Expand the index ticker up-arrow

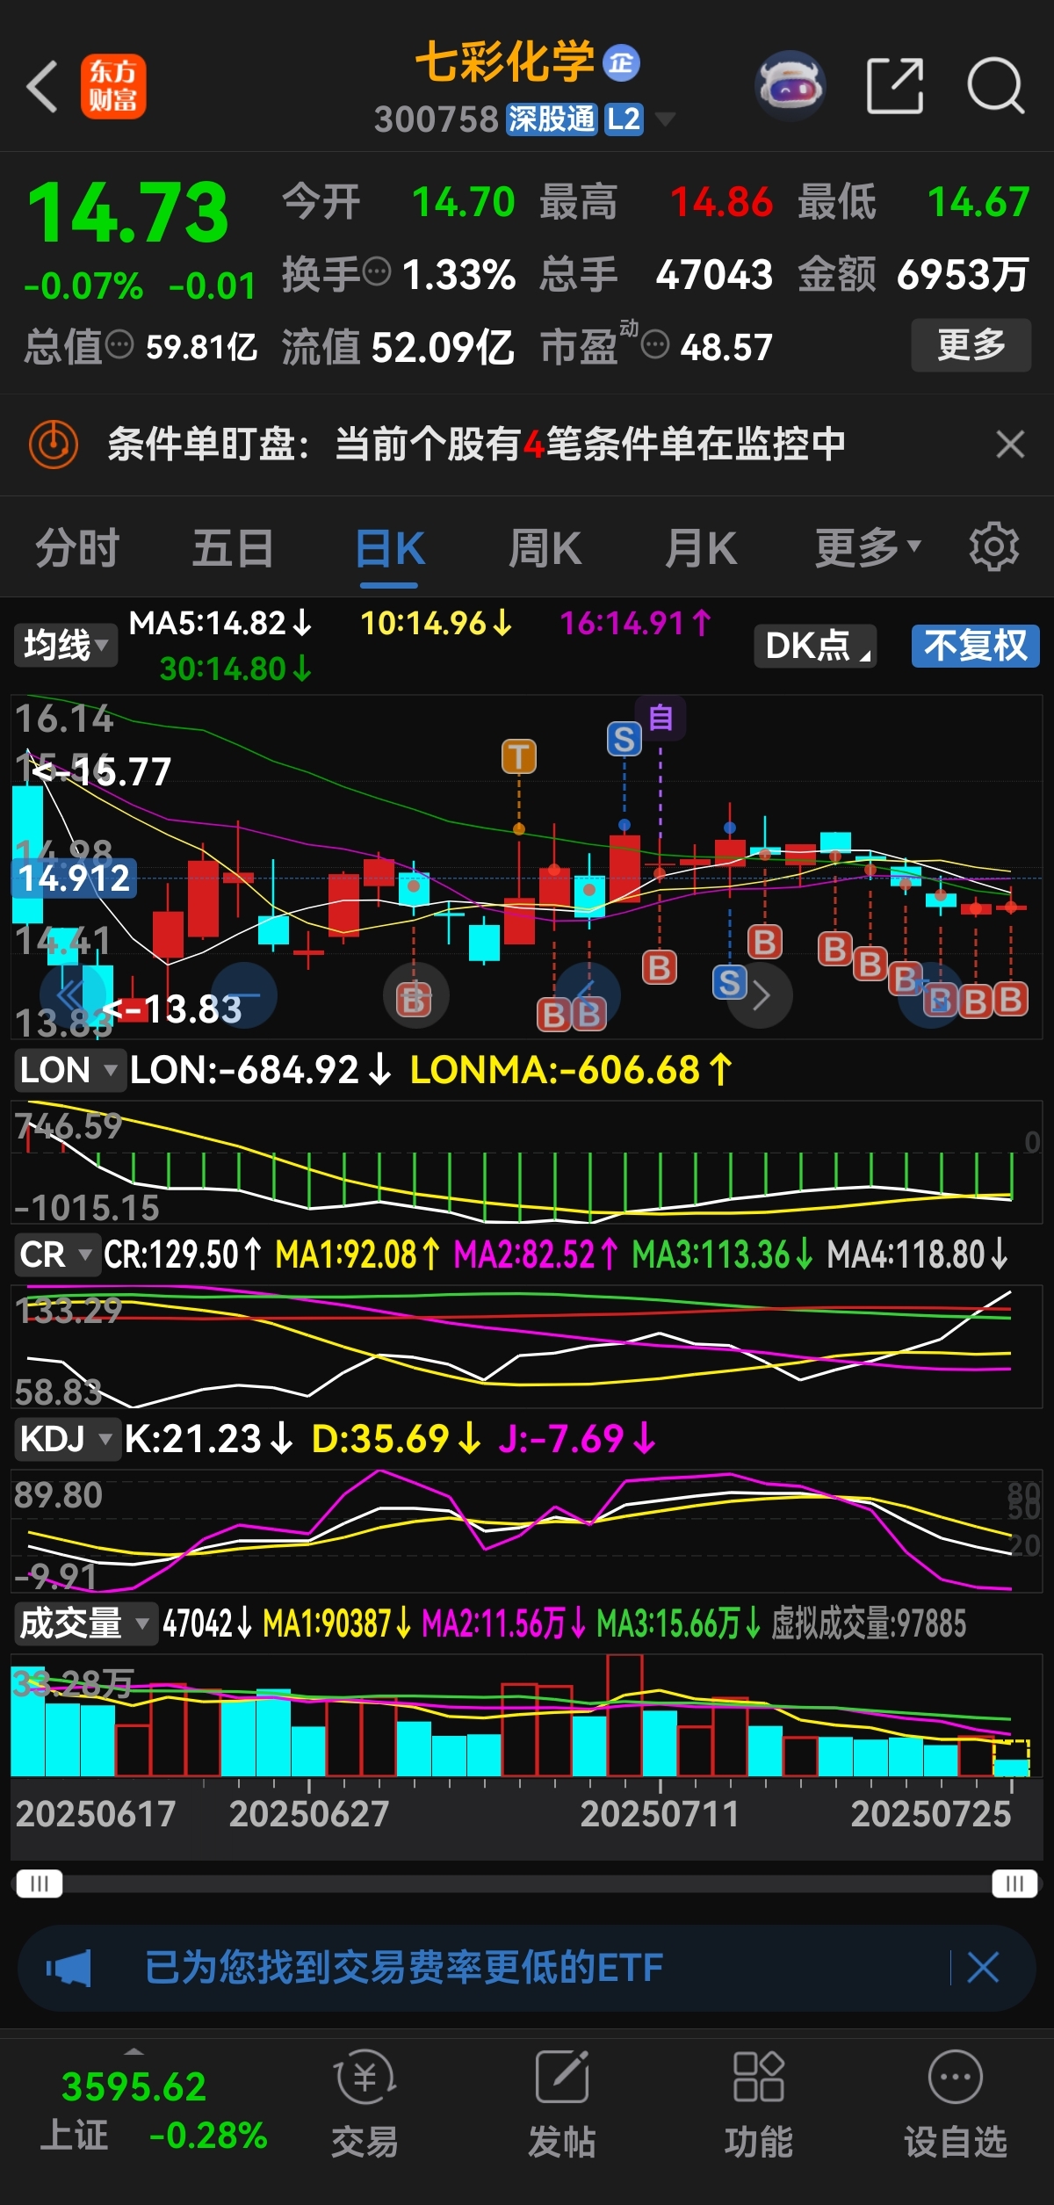(x=134, y=2051)
